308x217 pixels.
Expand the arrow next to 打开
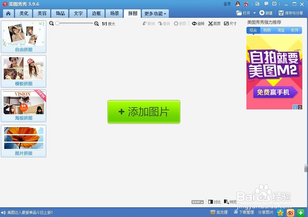pos(255,13)
